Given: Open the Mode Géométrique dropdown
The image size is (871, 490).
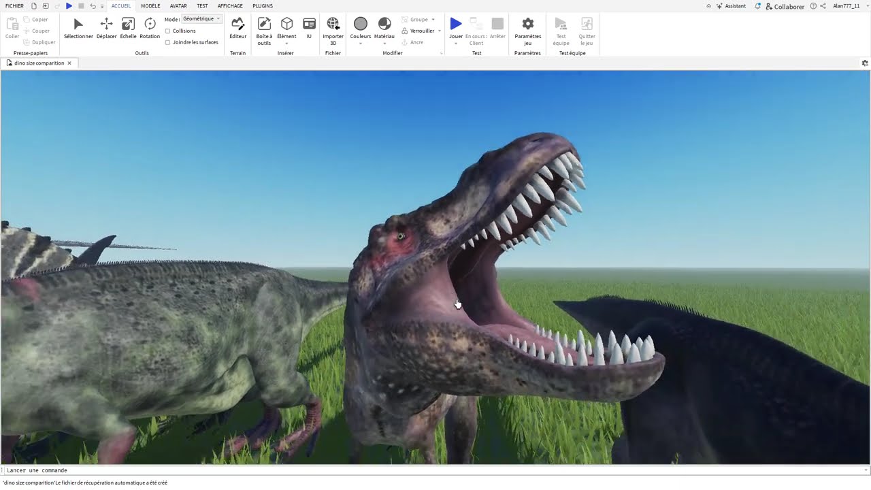Looking at the screenshot, I should point(202,19).
